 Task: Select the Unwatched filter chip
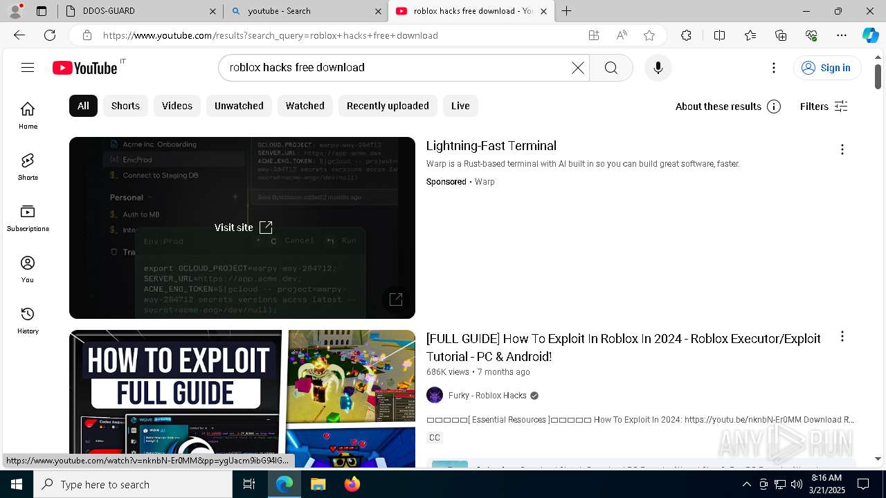[x=239, y=106]
